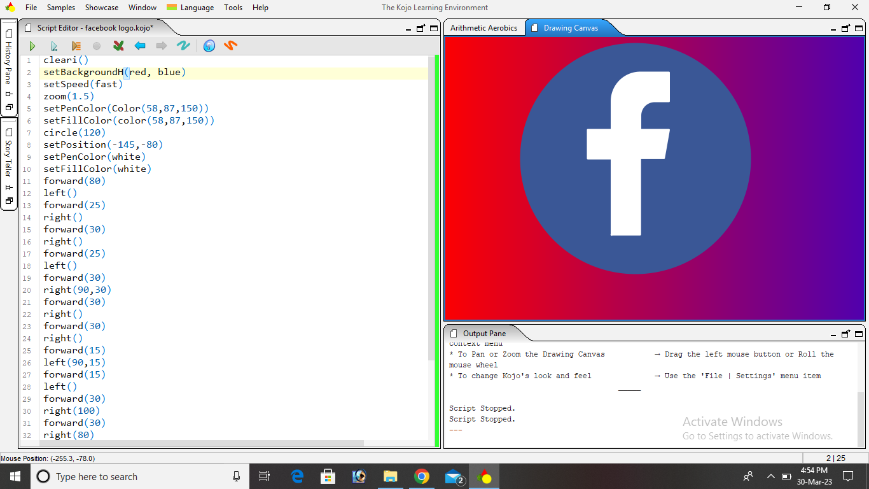Float the Script Editor panel
This screenshot has height=489, width=869.
pyautogui.click(x=421, y=28)
